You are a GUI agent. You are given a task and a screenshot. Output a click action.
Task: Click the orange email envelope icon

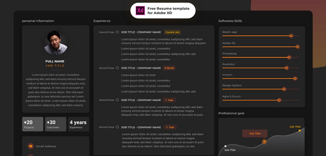(31, 146)
